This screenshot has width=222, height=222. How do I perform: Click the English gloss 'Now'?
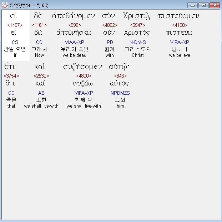click(39, 55)
